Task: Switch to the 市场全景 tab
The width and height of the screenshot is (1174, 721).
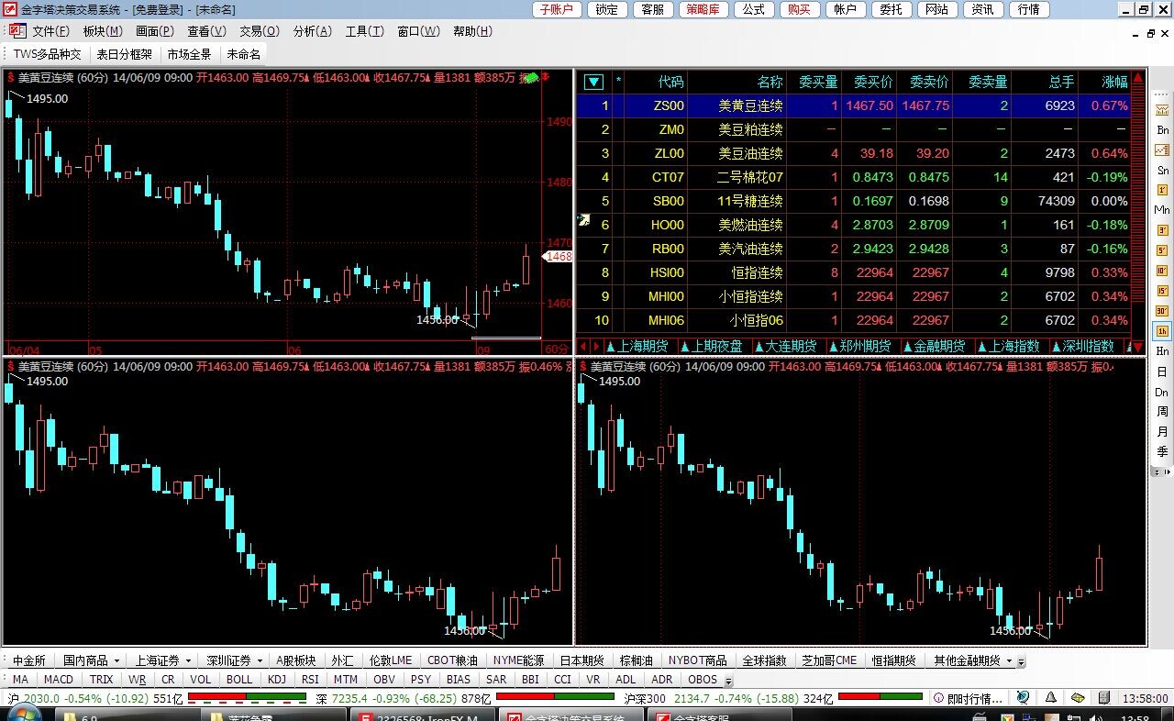Action: 189,54
